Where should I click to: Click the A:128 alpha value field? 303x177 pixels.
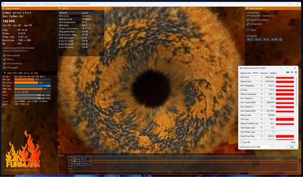click(x=274, y=39)
